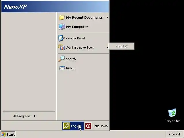Image resolution: width=184 pixels, height=138 pixels.
Task: Select Administrative Tools menu entry
Action: coord(83,47)
